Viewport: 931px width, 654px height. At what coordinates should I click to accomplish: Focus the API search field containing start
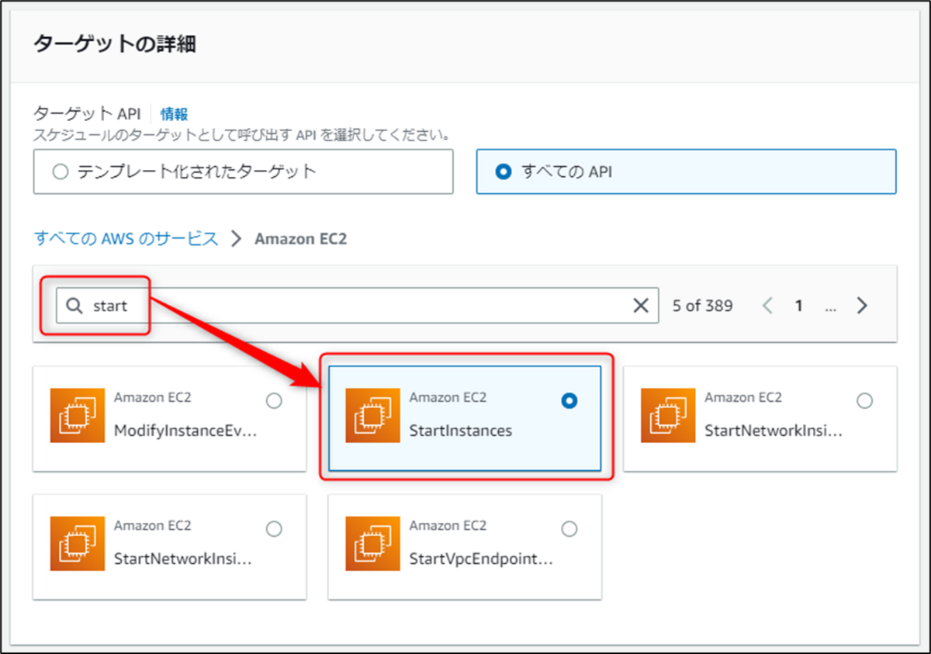click(x=357, y=306)
